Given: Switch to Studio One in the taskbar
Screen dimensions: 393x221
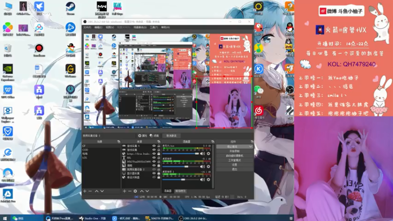Looking at the screenshot, I should (92, 219).
